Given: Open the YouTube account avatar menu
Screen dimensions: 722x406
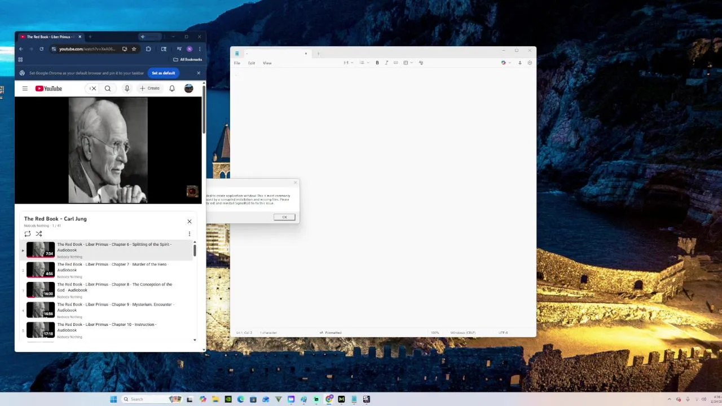Looking at the screenshot, I should [x=188, y=89].
